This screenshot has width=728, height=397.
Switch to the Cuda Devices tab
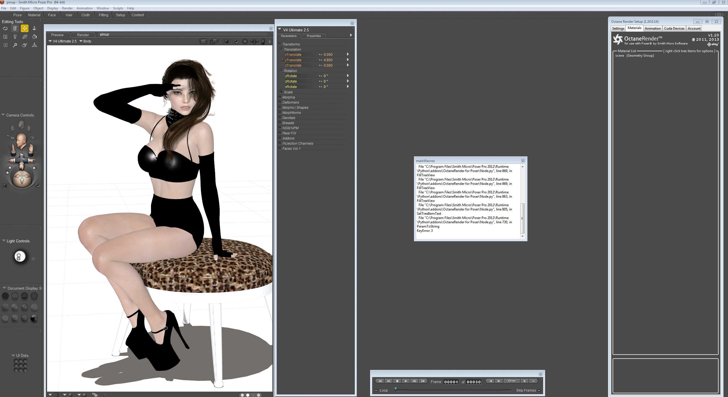click(x=674, y=28)
